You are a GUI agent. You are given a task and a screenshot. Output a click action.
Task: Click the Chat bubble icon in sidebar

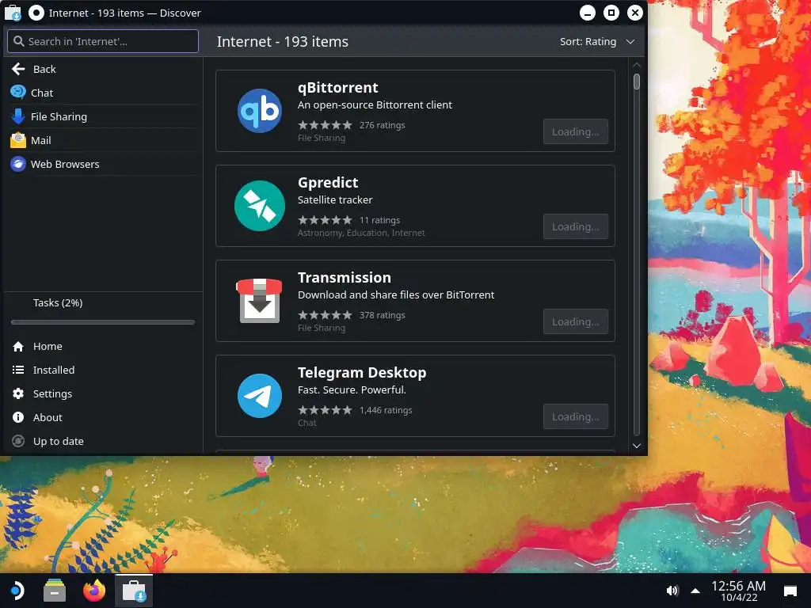(x=18, y=93)
